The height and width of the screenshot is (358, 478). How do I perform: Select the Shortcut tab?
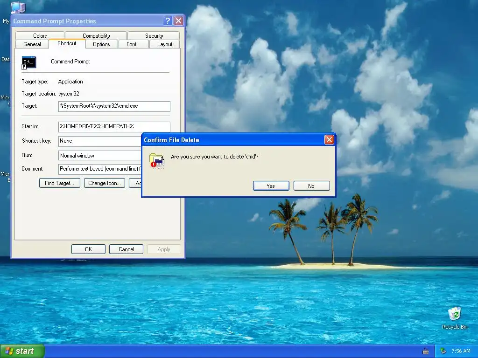click(x=67, y=43)
